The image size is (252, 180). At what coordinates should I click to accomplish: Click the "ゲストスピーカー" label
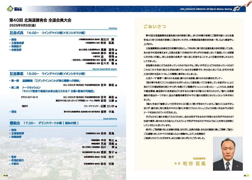[x=29, y=97]
